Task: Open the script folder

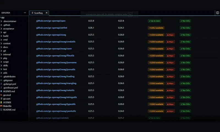Action: coord(6,62)
